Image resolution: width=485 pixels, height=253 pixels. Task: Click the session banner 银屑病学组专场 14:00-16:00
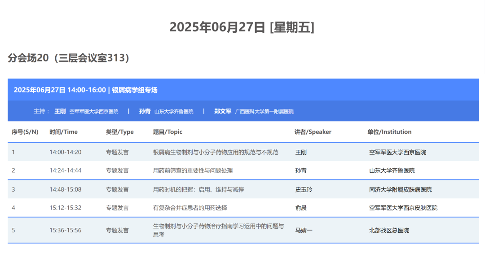point(243,90)
